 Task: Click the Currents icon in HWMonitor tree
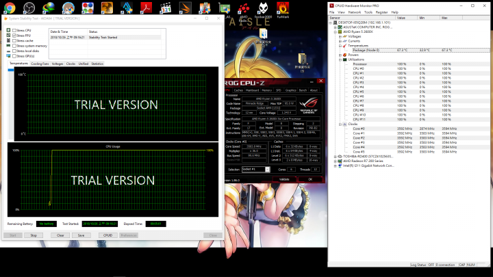(x=344, y=41)
